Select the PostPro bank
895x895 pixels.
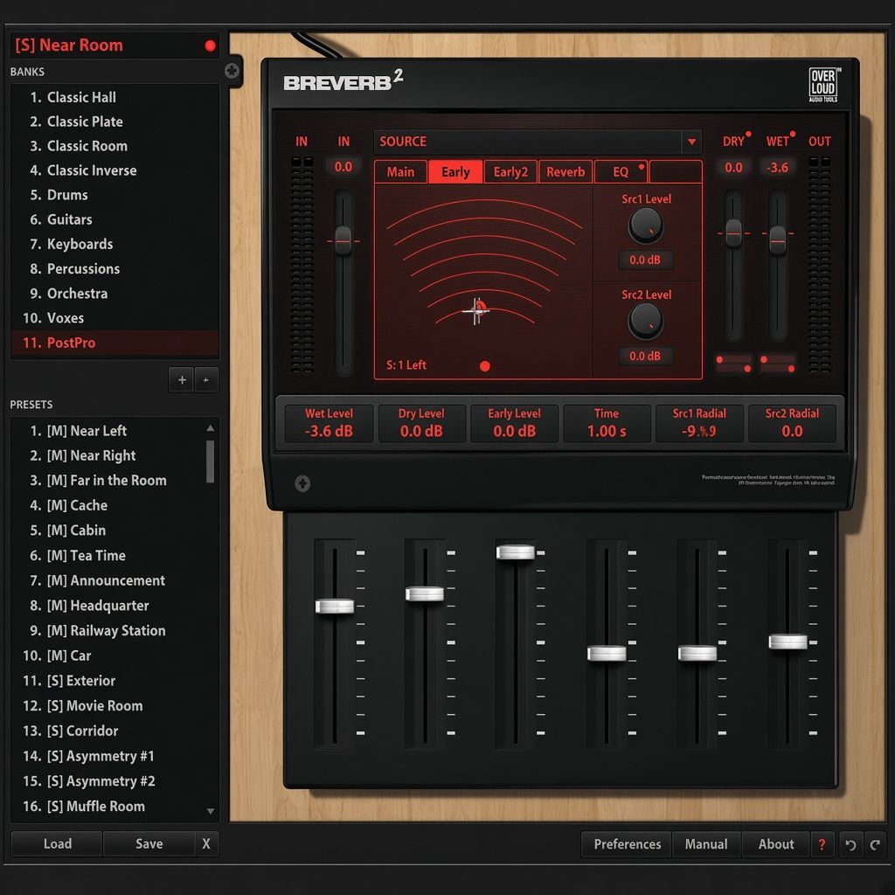coord(114,343)
